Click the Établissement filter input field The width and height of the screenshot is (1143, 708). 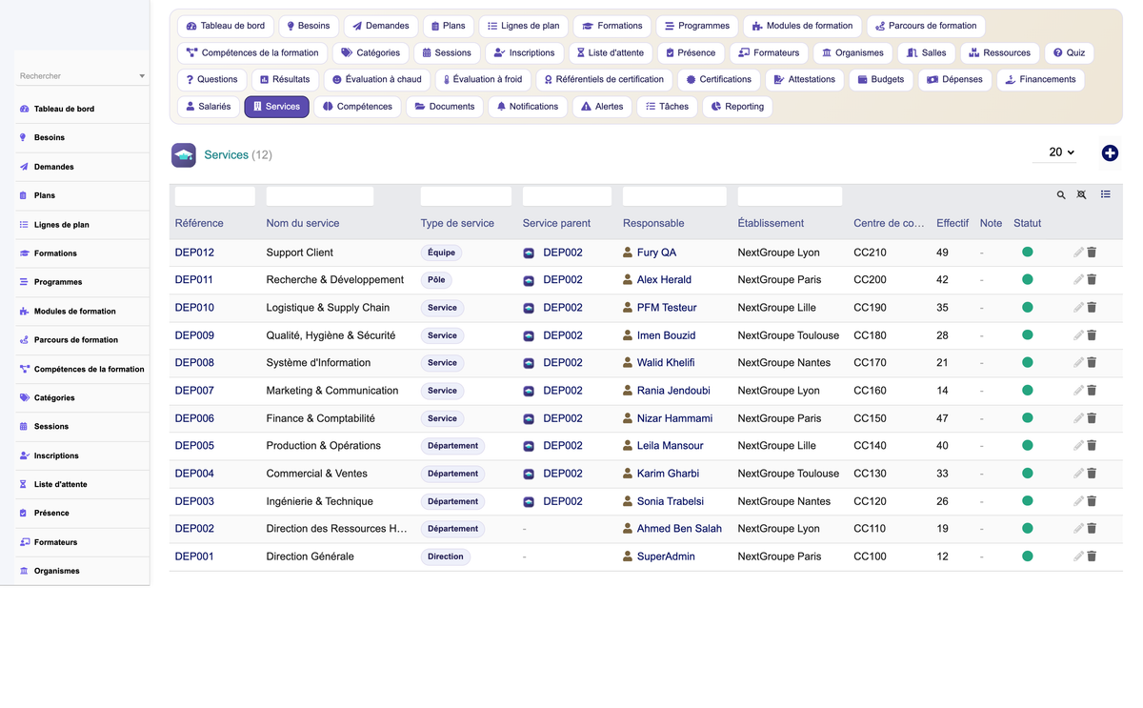790,196
